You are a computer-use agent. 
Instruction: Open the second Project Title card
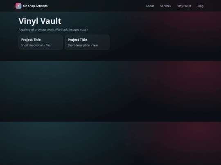87,42
